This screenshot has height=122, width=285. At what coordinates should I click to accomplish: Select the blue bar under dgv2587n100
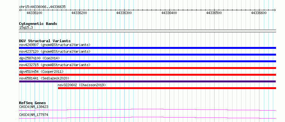click(147, 61)
